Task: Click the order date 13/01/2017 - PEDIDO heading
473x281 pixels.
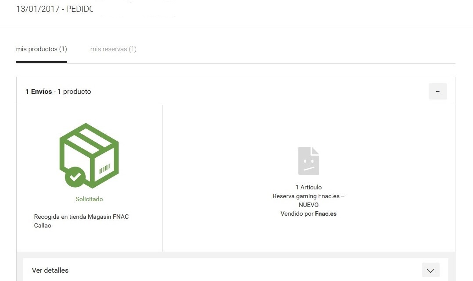Action: (54, 9)
